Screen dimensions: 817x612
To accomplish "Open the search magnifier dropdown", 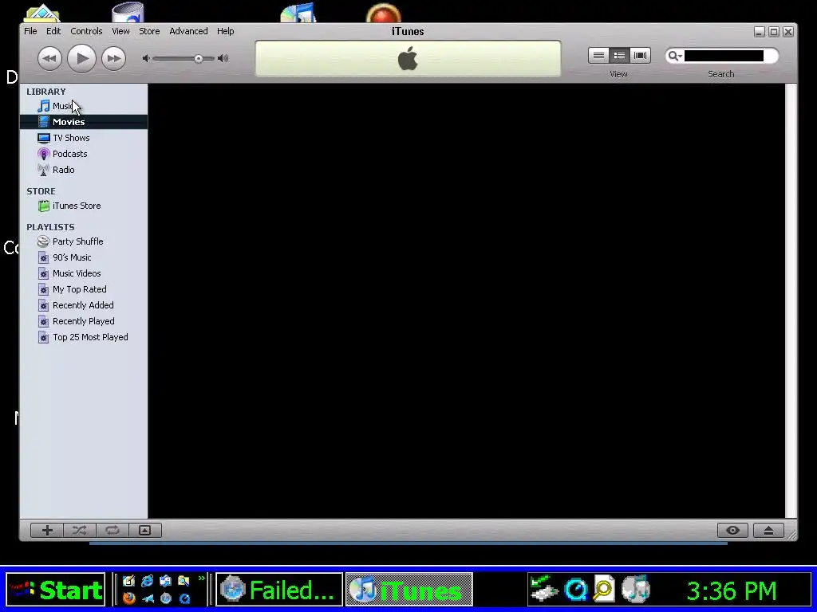I will 675,56.
